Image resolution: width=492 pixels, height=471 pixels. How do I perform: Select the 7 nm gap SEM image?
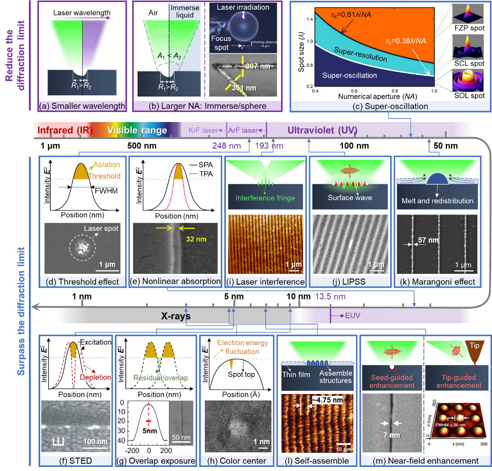392,423
